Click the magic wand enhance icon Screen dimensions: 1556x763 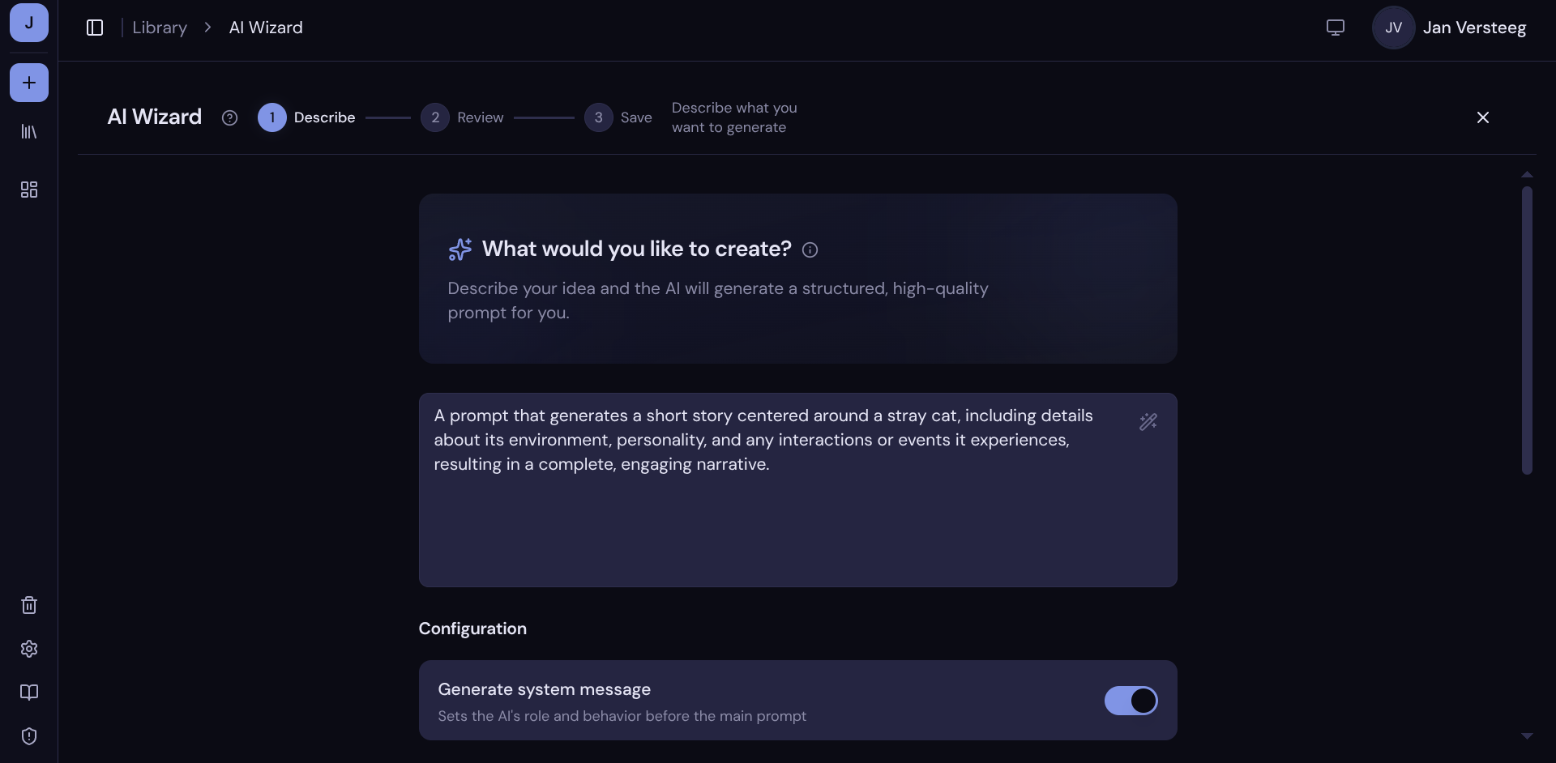pos(1148,422)
